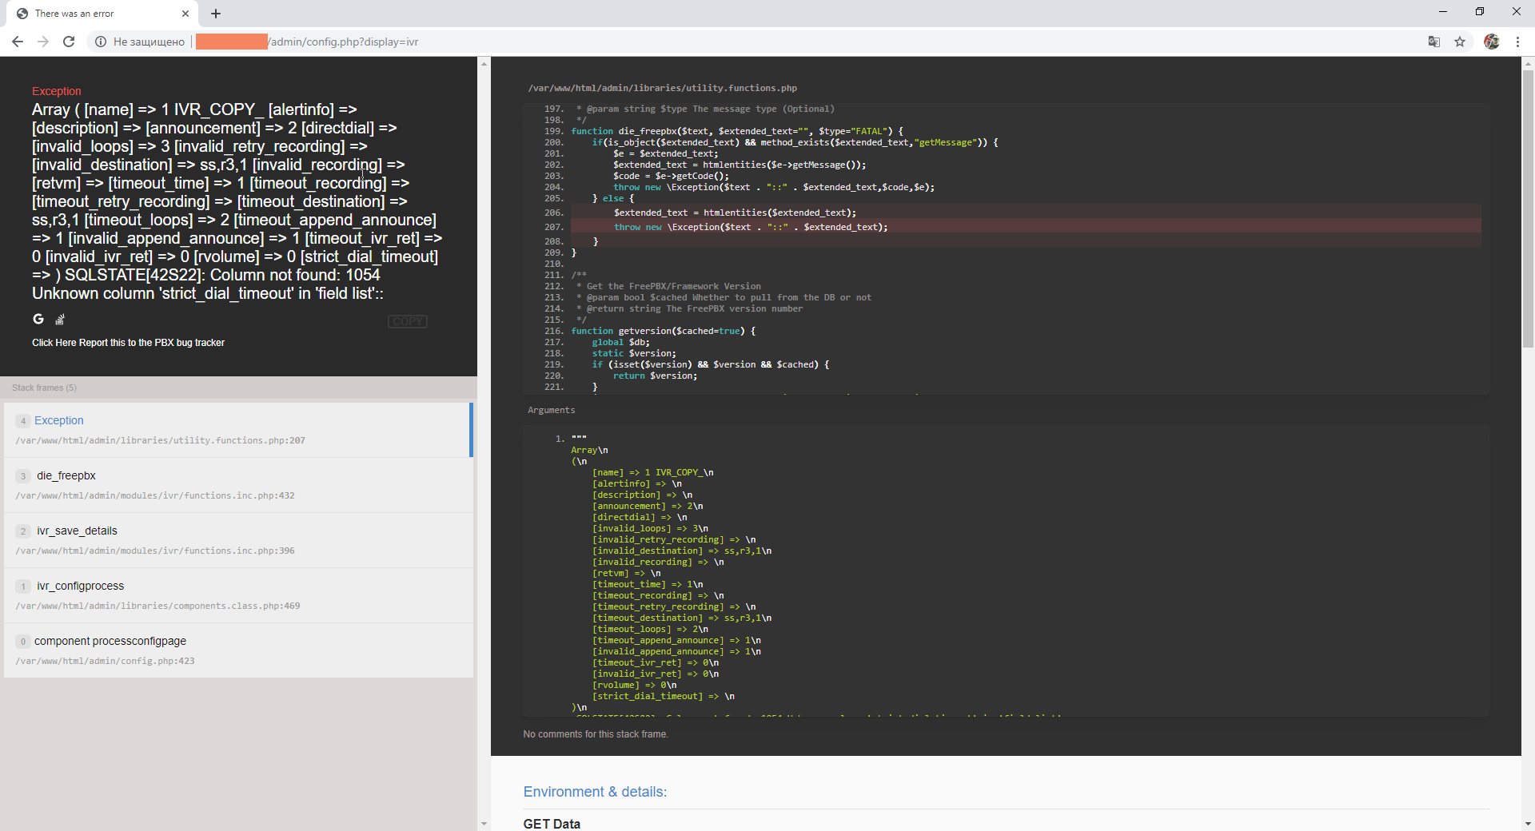Select stack frame 2 ivr_save_details
This screenshot has height=831, width=1535.
tap(238, 540)
